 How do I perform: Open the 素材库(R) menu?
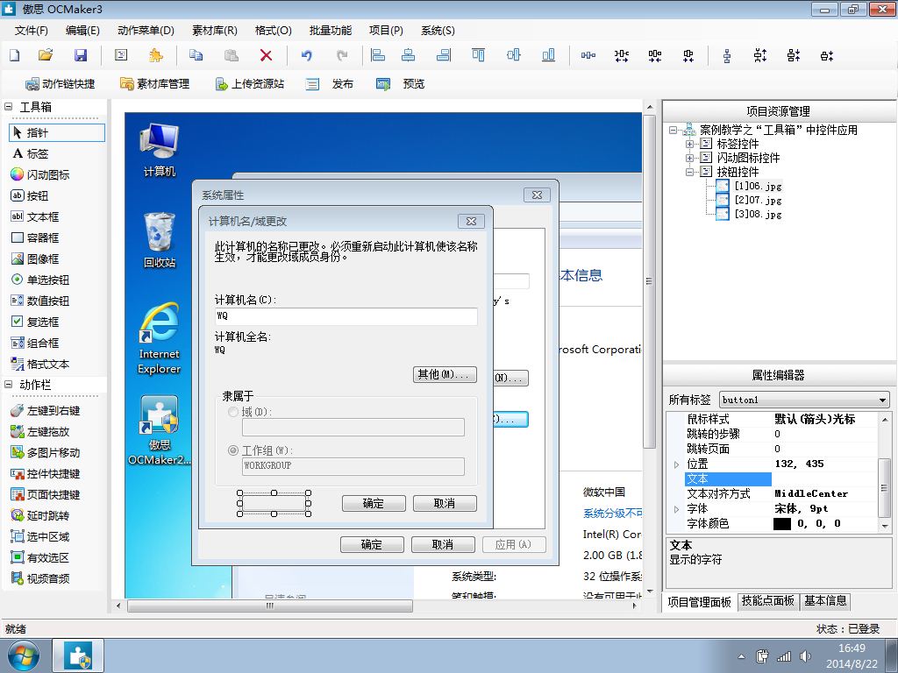(x=215, y=31)
